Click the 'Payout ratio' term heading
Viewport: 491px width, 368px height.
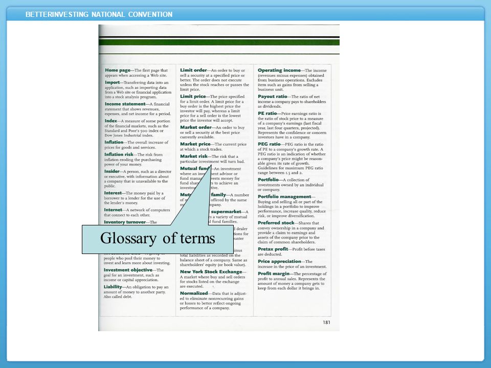tap(273, 97)
